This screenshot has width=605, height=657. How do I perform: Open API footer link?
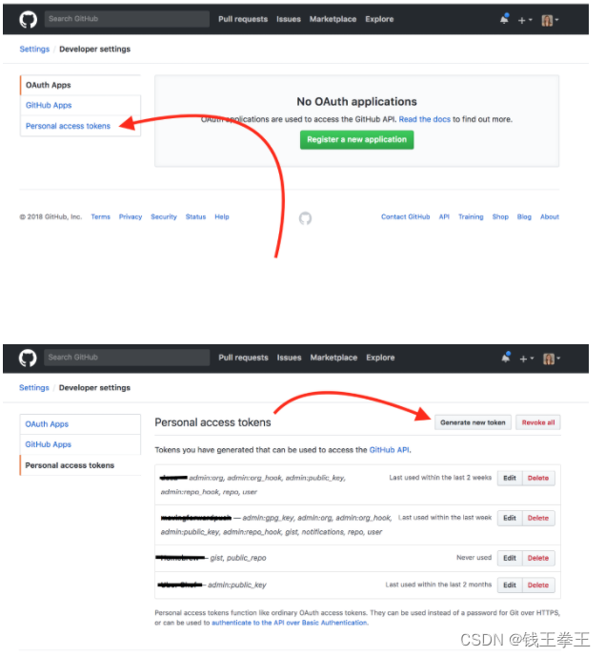[444, 217]
